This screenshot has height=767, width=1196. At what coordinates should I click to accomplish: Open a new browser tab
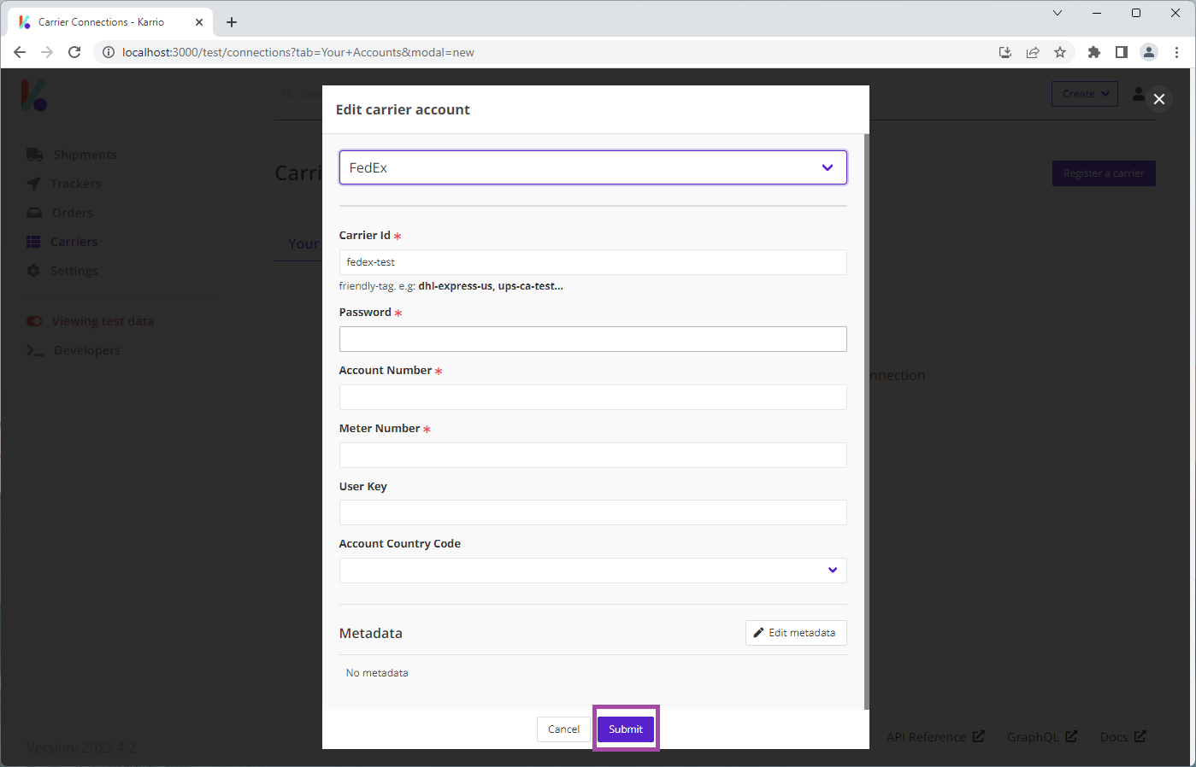coord(232,22)
